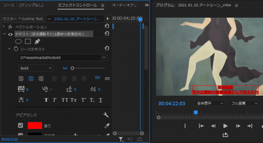Toggle ソーステキスト animation stopwatch
The image size is (263, 143).
(16, 49)
